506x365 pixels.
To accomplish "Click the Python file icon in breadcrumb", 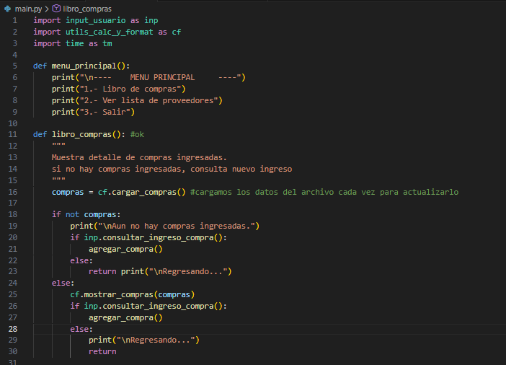I will coord(8,8).
